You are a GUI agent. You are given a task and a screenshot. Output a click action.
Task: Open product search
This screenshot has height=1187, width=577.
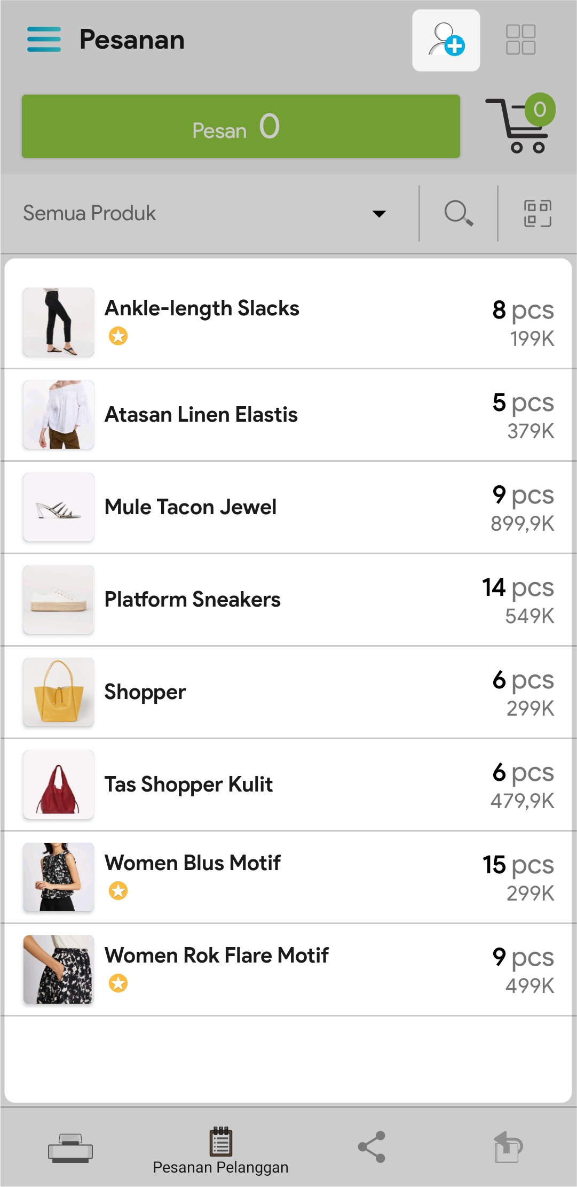[x=459, y=213]
